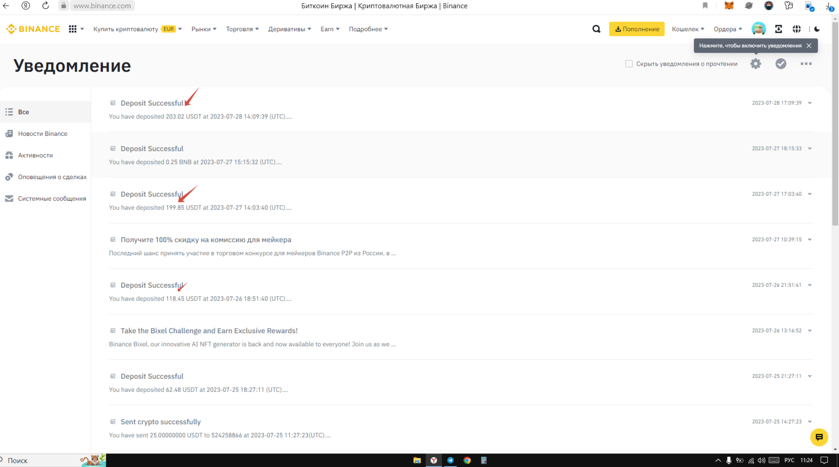Toggle dark mode moon icon
The image size is (839, 467).
tap(817, 29)
